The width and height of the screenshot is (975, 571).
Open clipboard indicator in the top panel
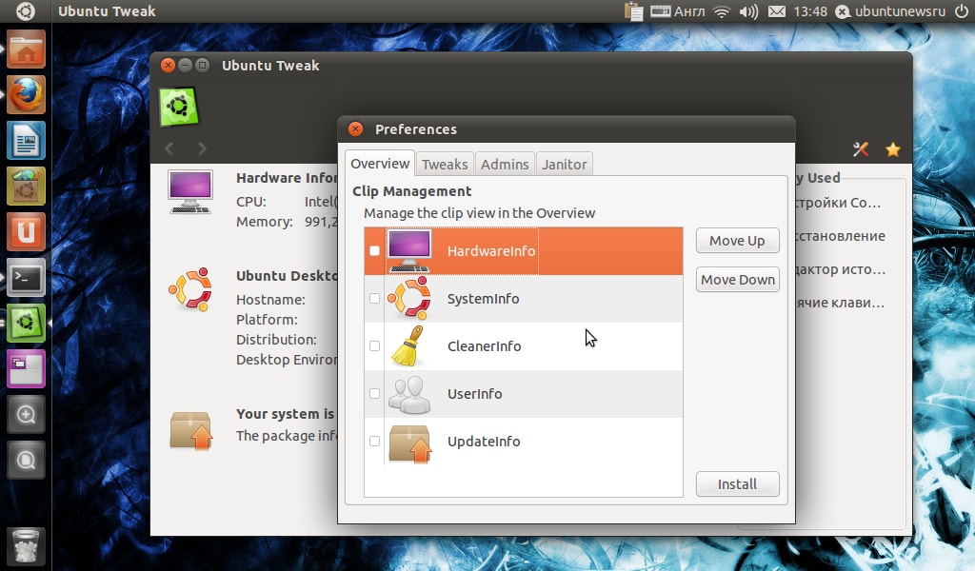[633, 11]
